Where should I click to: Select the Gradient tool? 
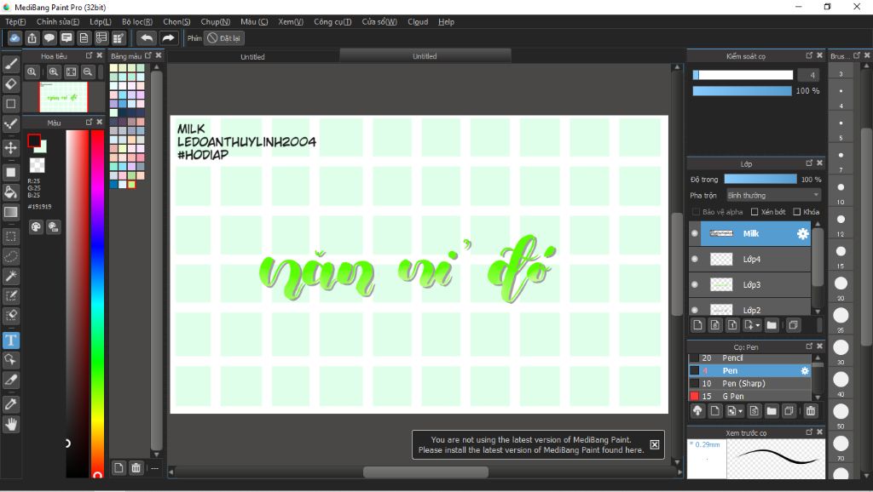(x=10, y=212)
